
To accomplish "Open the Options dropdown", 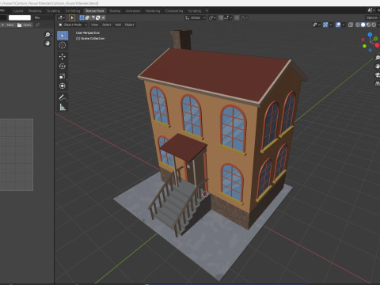I will pyautogui.click(x=373, y=17).
